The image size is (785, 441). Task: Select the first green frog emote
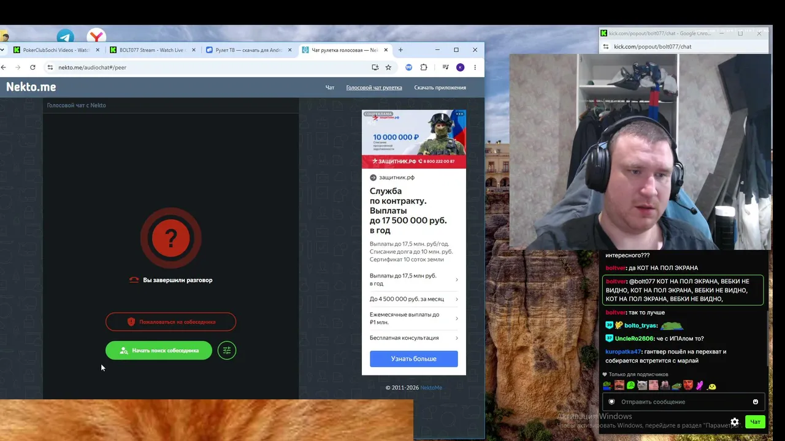pos(607,385)
